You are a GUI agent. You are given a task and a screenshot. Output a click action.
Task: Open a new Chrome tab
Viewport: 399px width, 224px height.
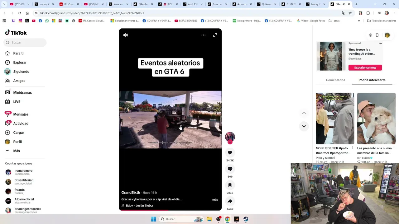point(356,4)
